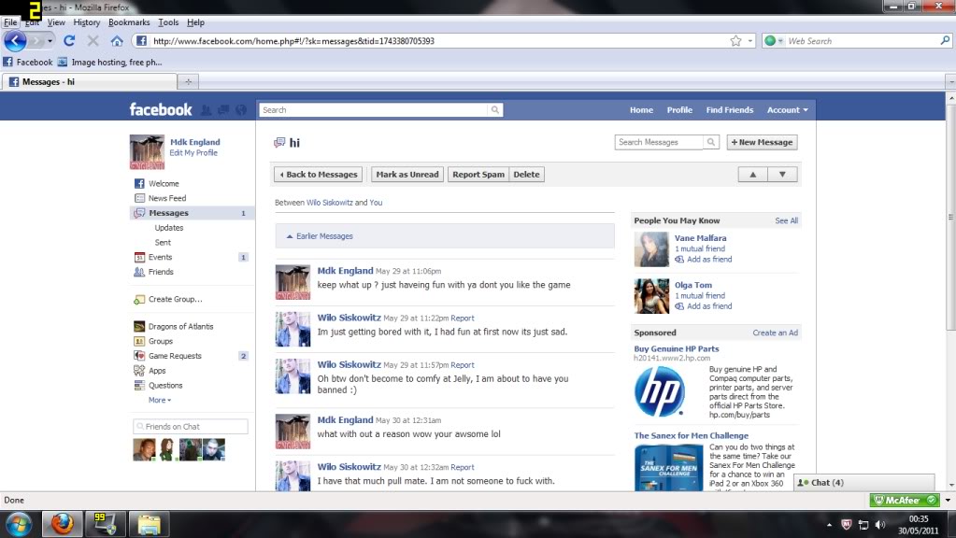Go to the next message with down arrow
956x538 pixels.
[782, 175]
